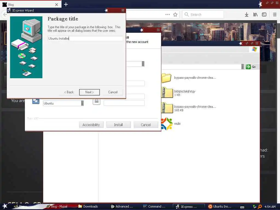Click the green Go arrow icon in Explorer

(248, 67)
